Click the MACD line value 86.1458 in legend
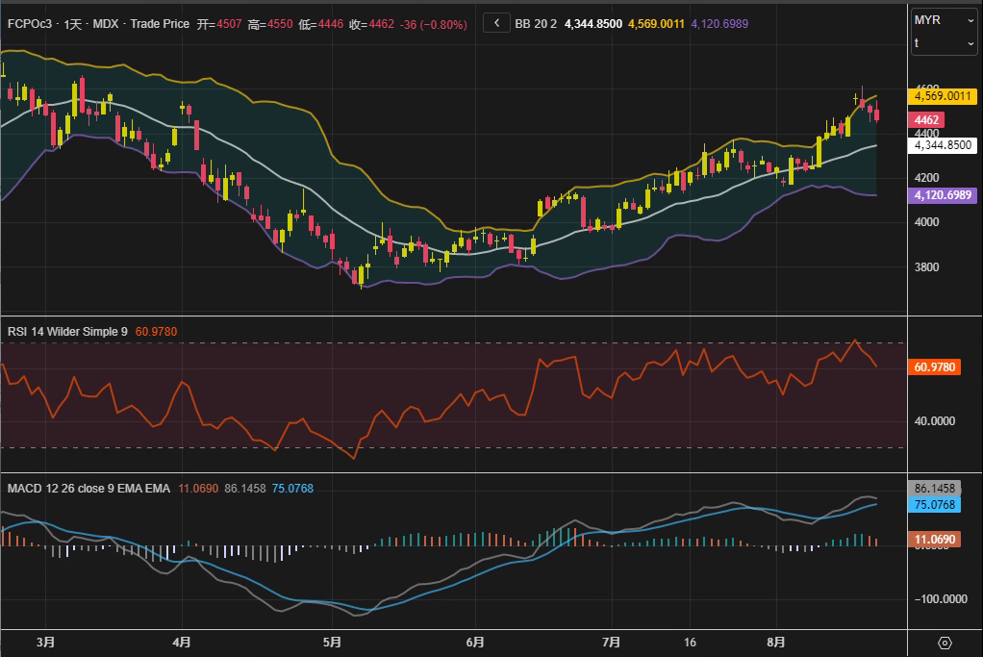Image resolution: width=983 pixels, height=657 pixels. tap(245, 489)
